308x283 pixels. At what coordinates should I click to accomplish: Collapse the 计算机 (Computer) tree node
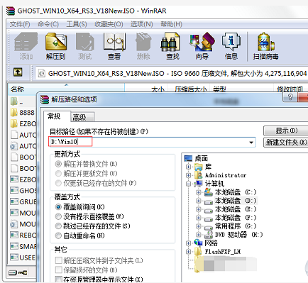(x=189, y=184)
